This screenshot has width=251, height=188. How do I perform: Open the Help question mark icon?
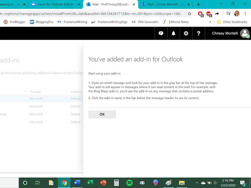pos(198,33)
